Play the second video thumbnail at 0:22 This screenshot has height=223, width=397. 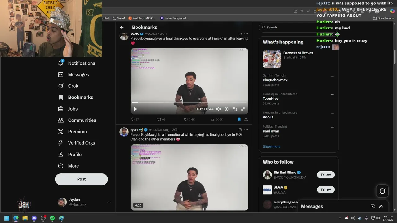(189, 177)
